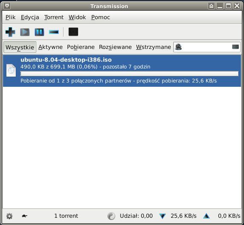
Task: Show only Aktywne torrents
Action: click(x=50, y=47)
